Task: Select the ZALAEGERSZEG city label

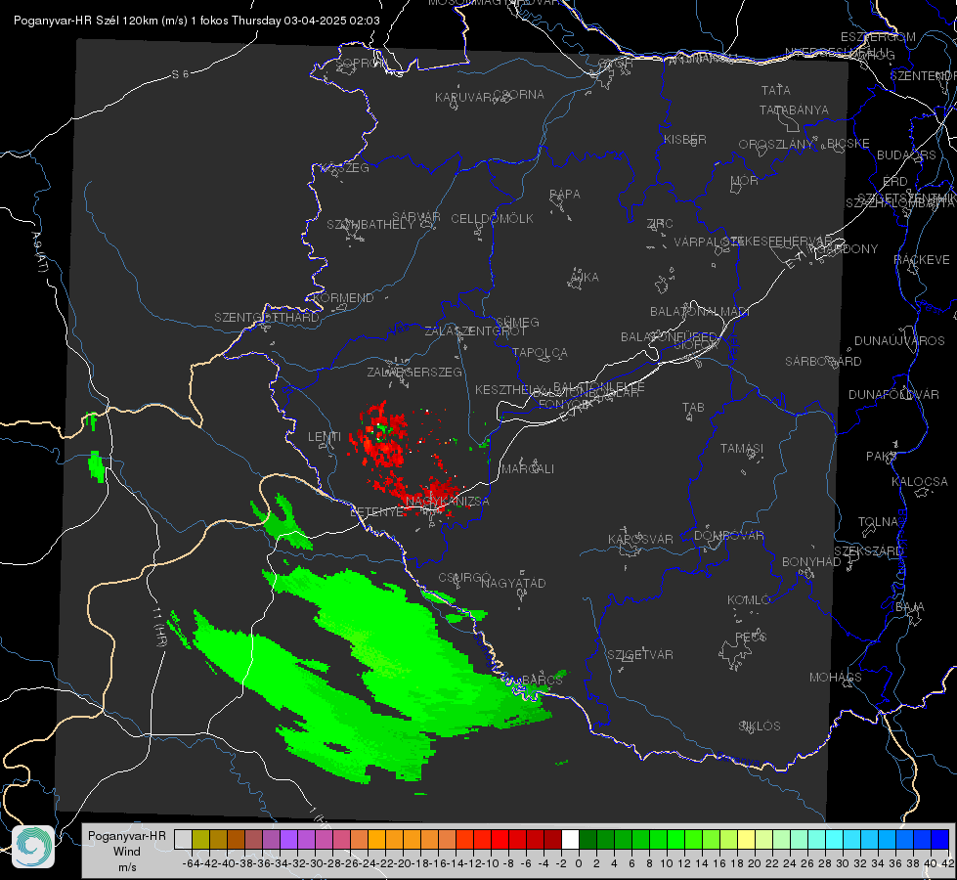Action: coord(414,372)
